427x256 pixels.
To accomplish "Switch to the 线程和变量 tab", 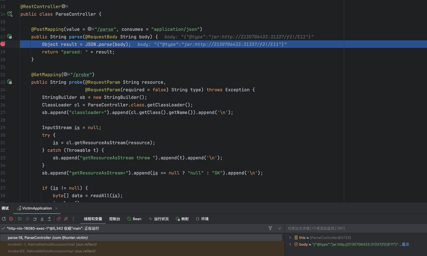I will point(93,219).
